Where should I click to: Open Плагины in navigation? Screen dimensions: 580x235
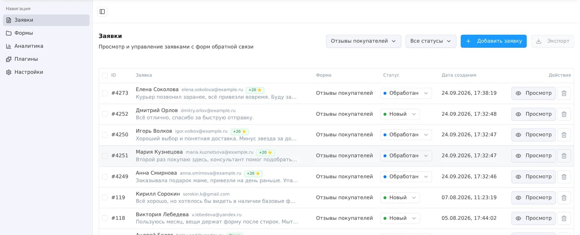(46, 59)
